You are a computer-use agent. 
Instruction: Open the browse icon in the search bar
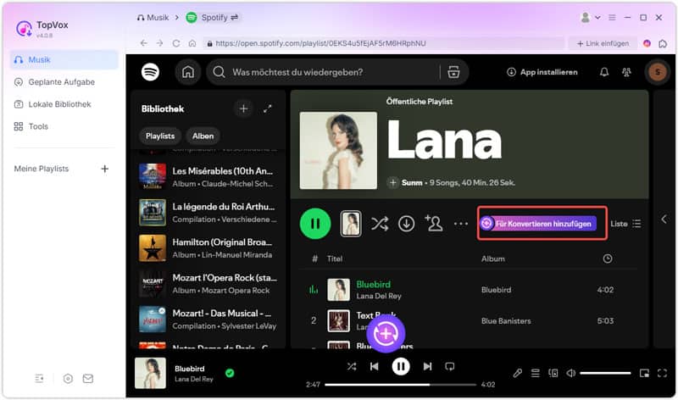[453, 72]
